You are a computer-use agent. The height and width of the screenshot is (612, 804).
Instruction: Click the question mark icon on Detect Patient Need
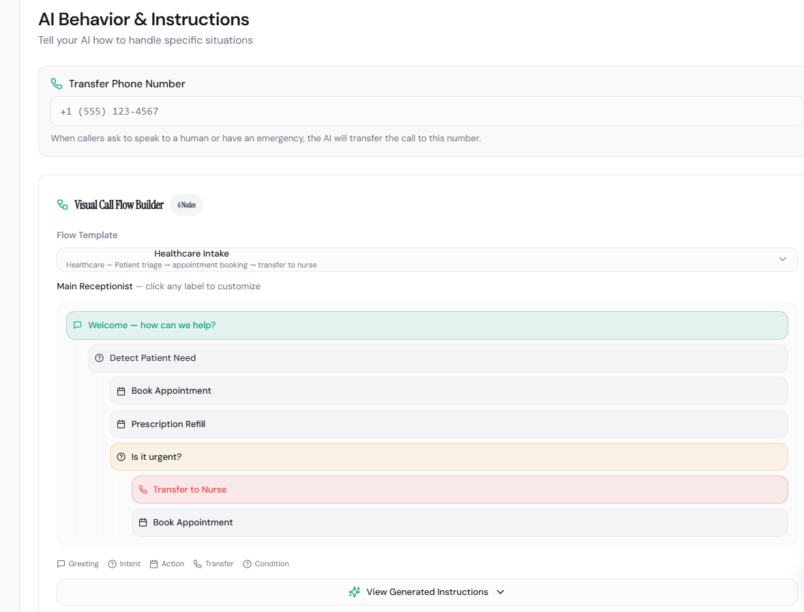tap(100, 358)
